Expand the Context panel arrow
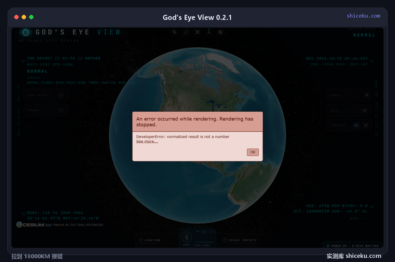Screen dimensions: 395x262 coord(366,125)
